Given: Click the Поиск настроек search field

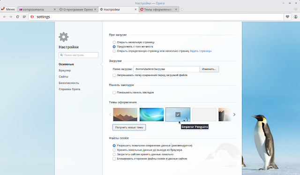Looking at the screenshot, I should point(78,55).
